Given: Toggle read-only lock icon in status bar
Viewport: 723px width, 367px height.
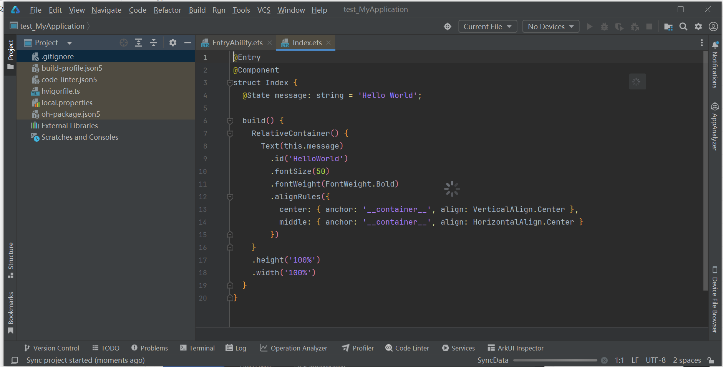Looking at the screenshot, I should pyautogui.click(x=711, y=360).
